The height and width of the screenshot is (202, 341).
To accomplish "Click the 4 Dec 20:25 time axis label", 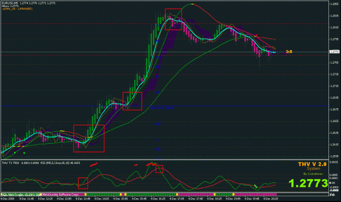I will pyautogui.click(x=271, y=199).
